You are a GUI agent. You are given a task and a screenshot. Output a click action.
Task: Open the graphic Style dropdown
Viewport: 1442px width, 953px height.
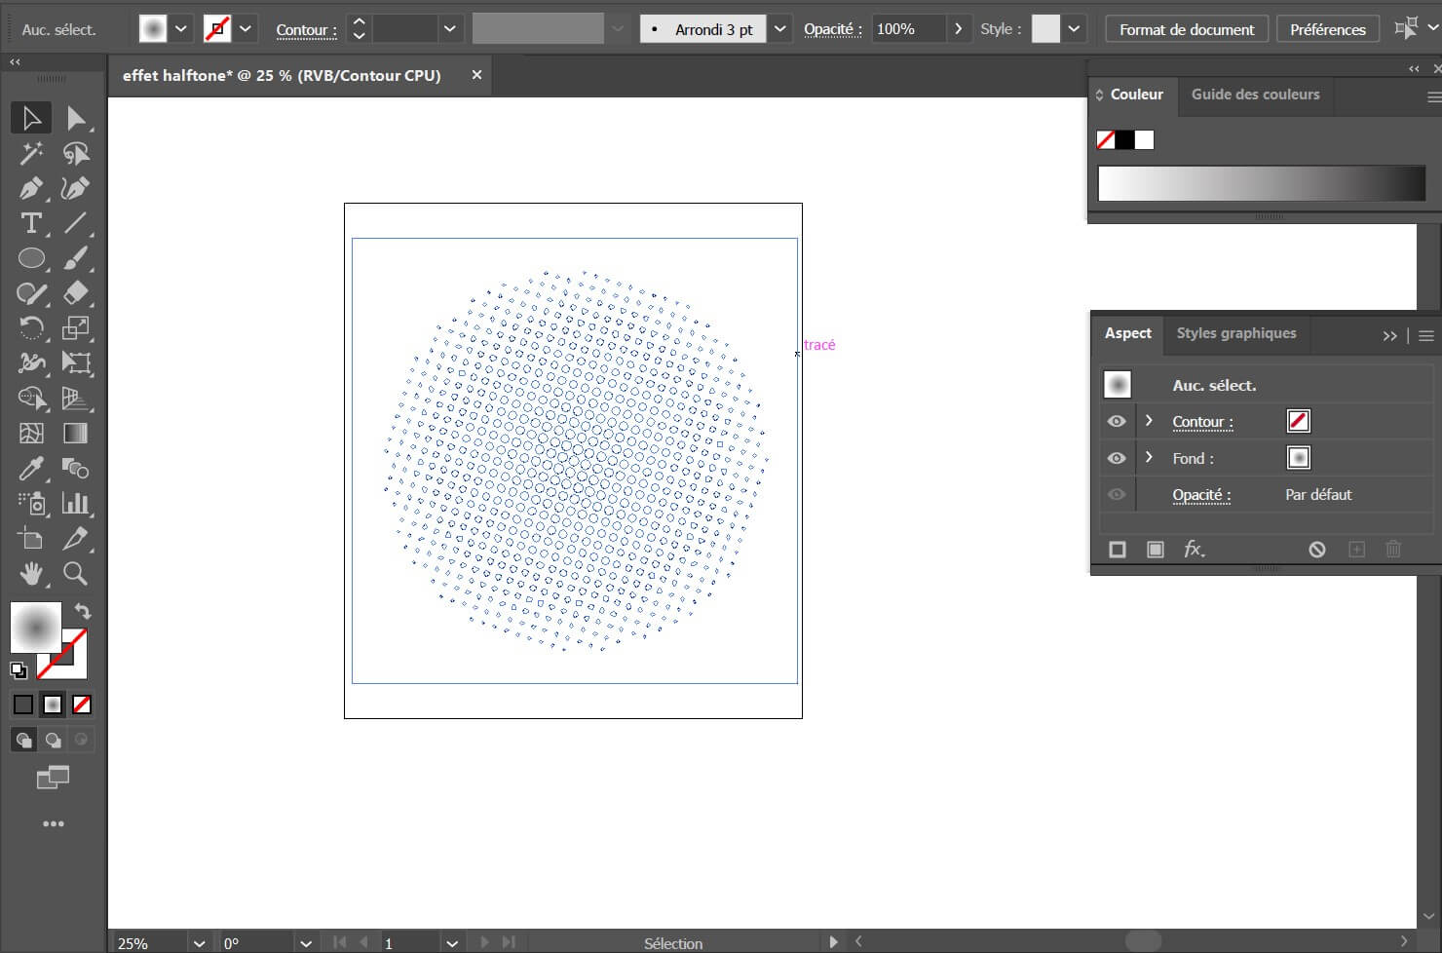pos(1074,29)
